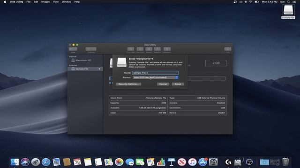
Task: Open Photos from the dock
Action: (119, 162)
